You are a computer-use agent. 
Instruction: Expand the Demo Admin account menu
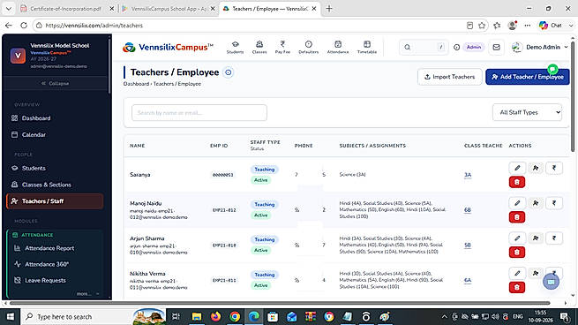click(540, 47)
